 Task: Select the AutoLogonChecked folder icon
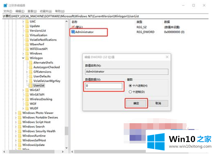[31, 67]
